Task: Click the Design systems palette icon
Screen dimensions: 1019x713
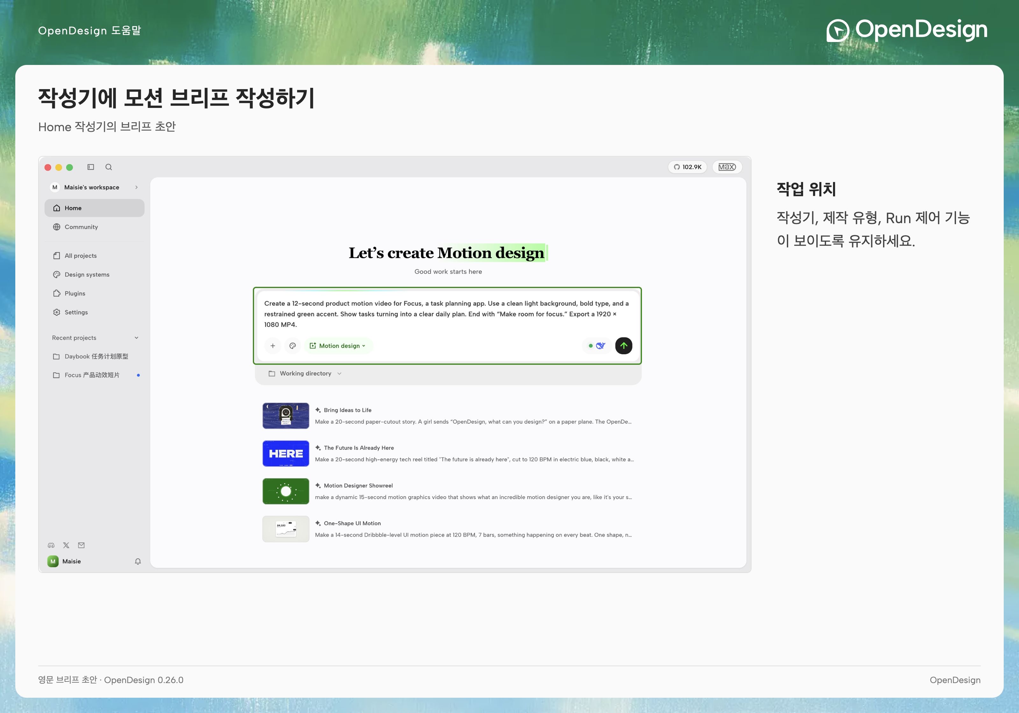Action: point(57,275)
